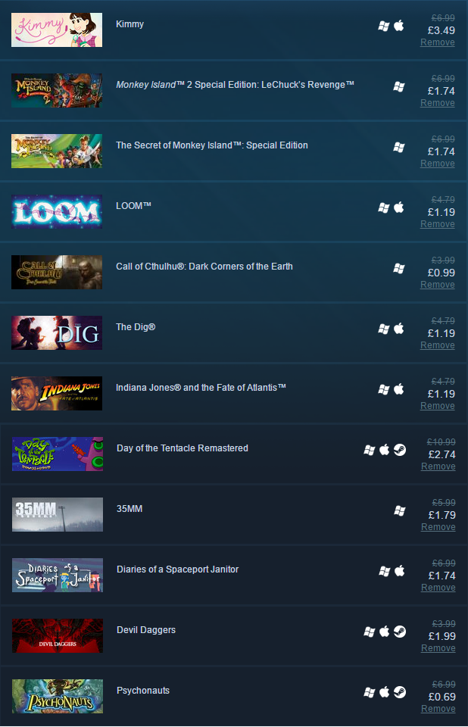
Task: Click the Windows icon on the 35MM row
Action: pos(400,510)
